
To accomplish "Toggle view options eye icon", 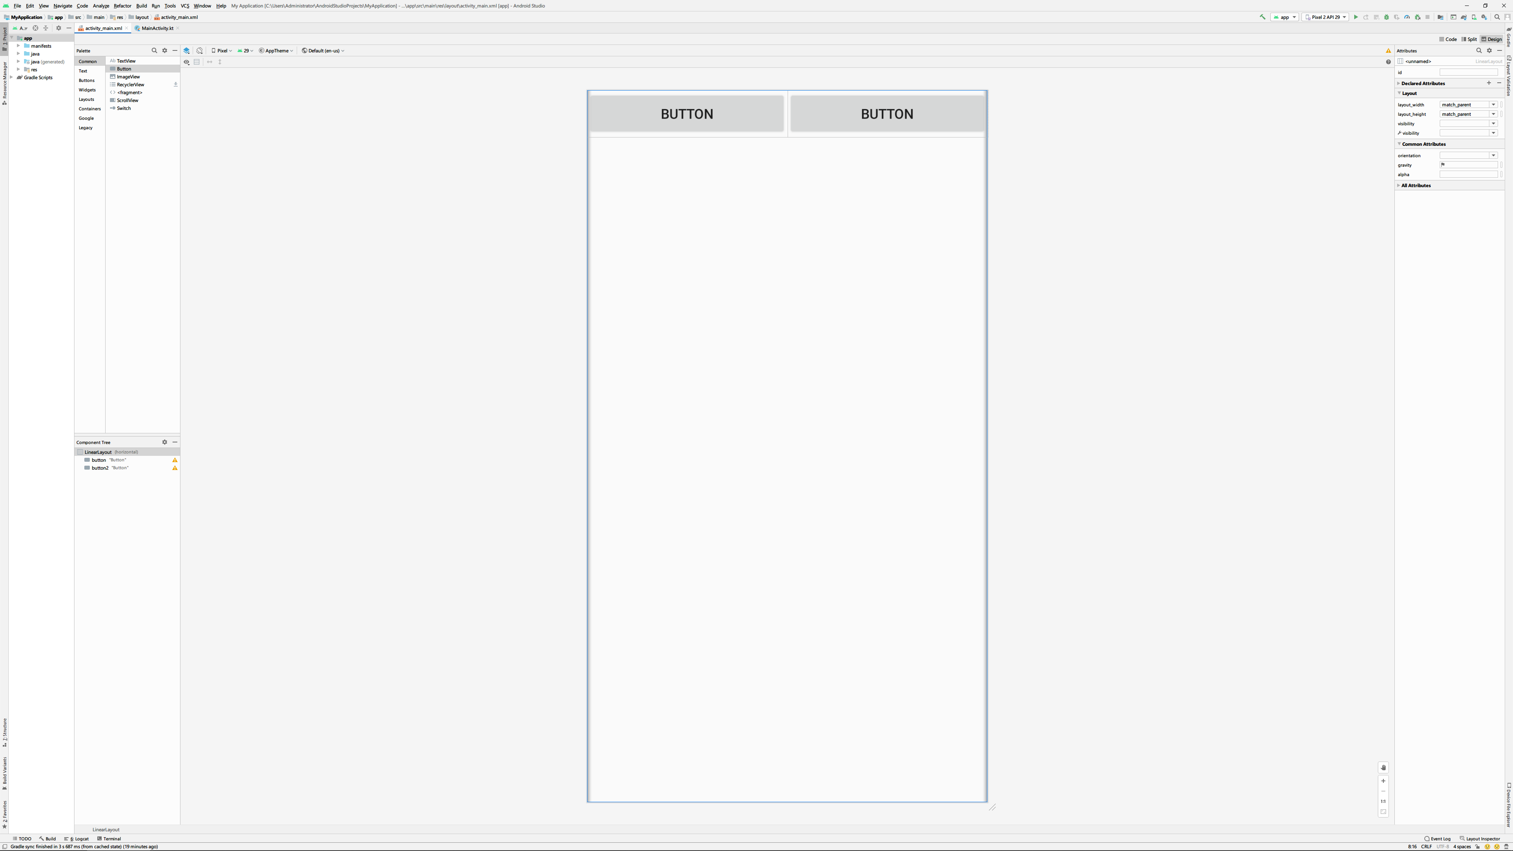I will (186, 62).
